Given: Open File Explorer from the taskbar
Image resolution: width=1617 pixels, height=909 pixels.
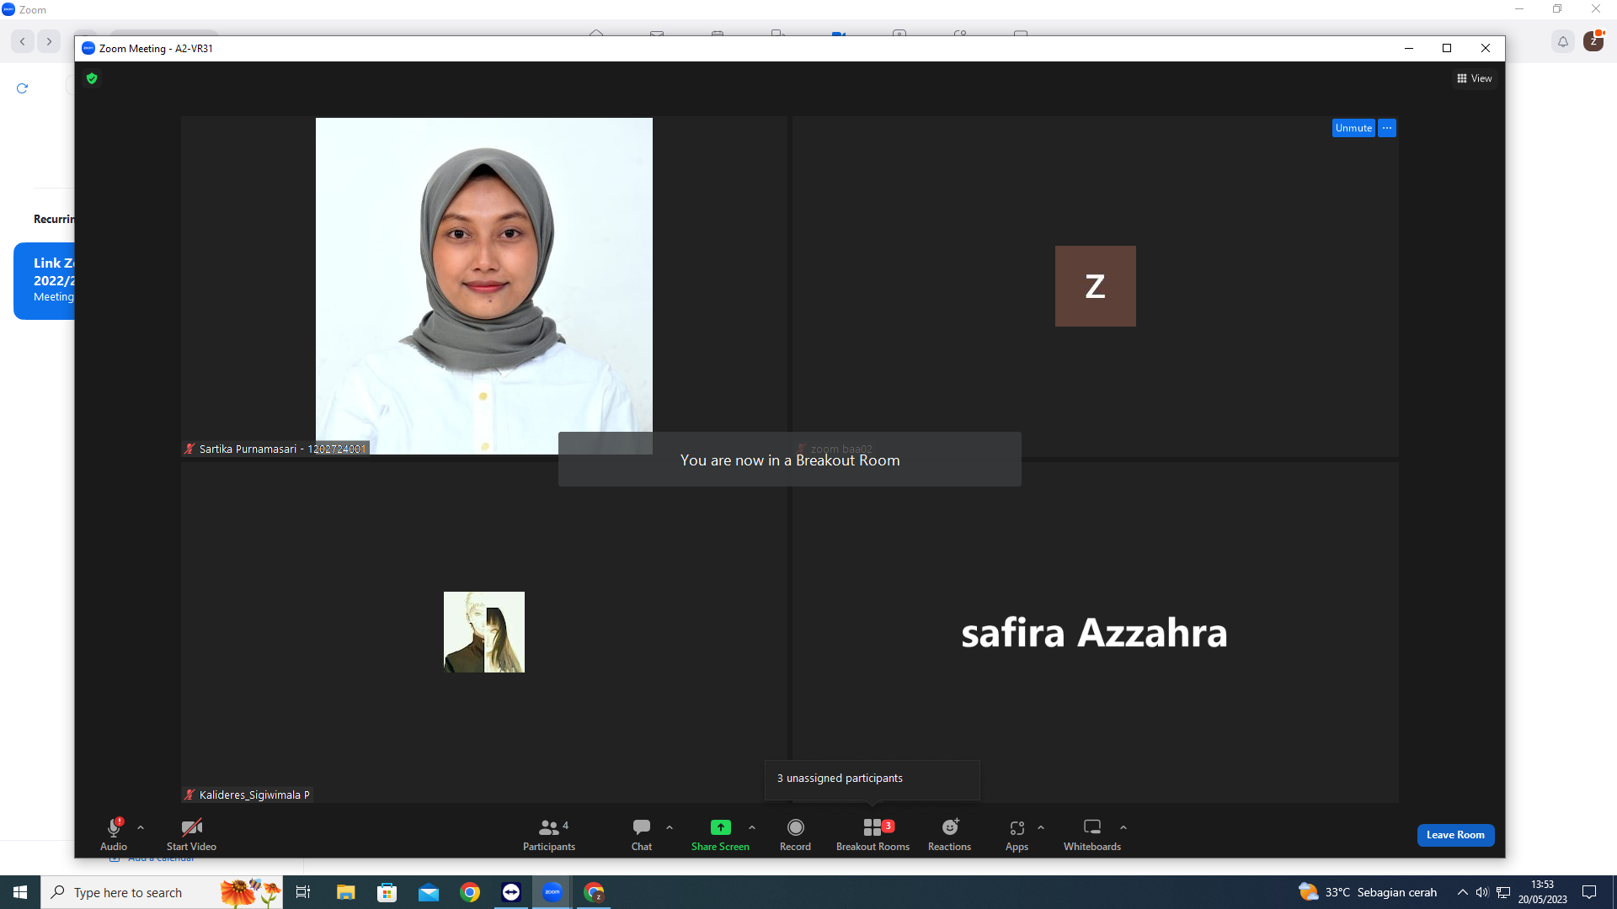Looking at the screenshot, I should [x=345, y=892].
